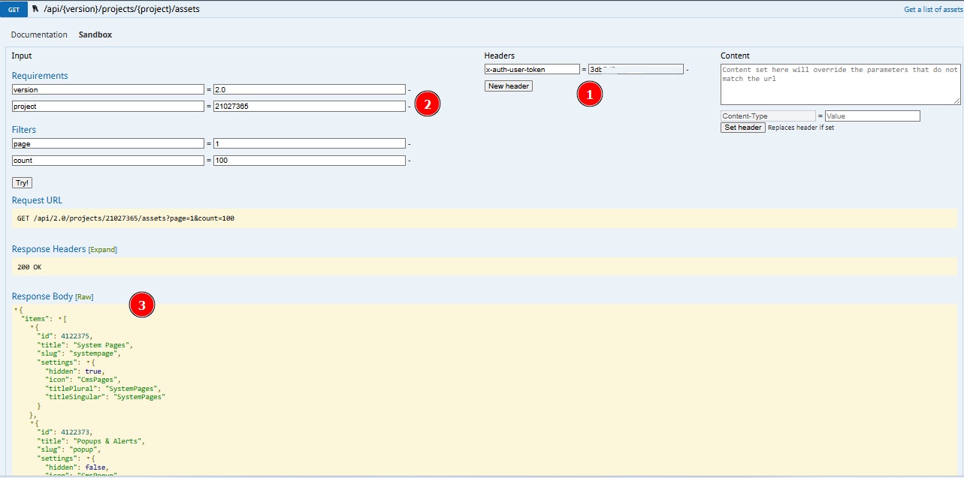The image size is (964, 478).
Task: Click the x-auth-user-token header name field
Action: (x=532, y=69)
